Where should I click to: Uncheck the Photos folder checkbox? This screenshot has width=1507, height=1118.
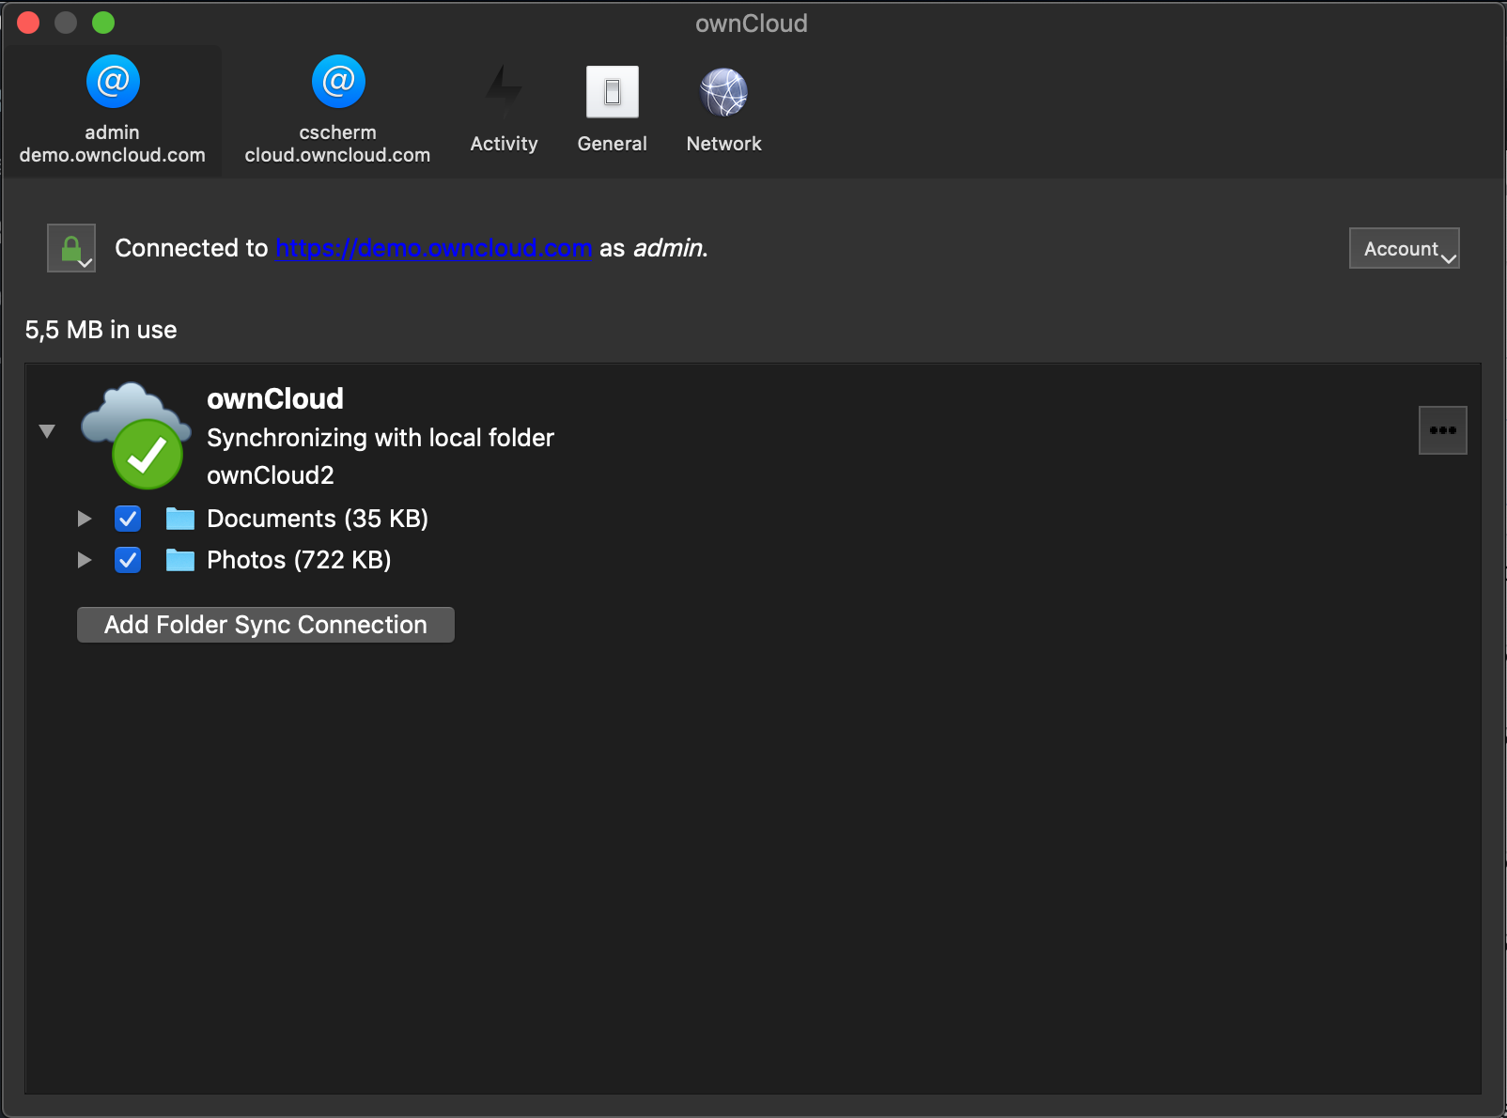point(128,560)
